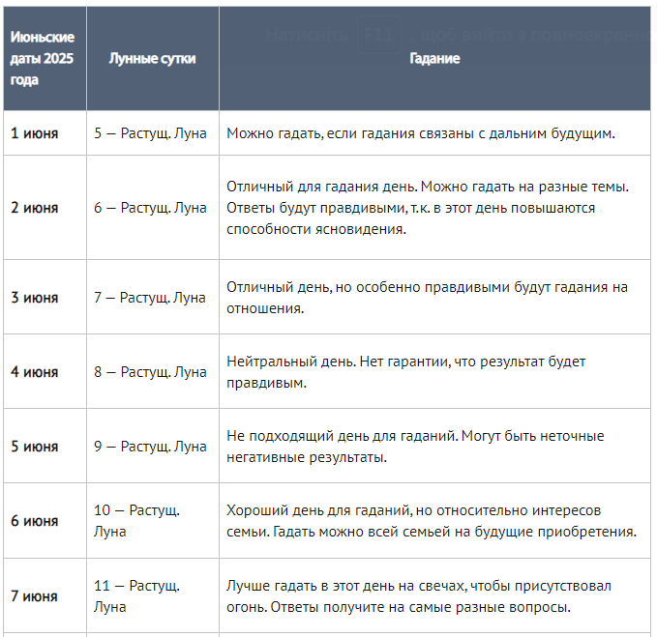Click the "Не подходящий день для гаданий" text
The image size is (657, 637).
tap(415, 447)
